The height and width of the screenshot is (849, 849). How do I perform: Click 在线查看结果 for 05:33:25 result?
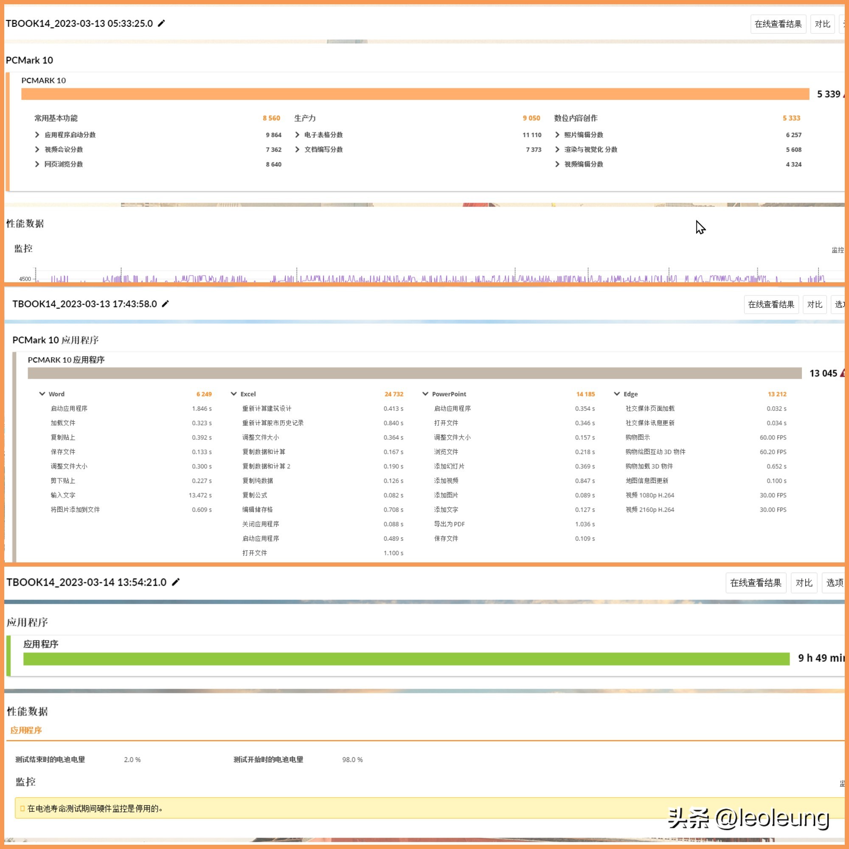click(x=778, y=24)
